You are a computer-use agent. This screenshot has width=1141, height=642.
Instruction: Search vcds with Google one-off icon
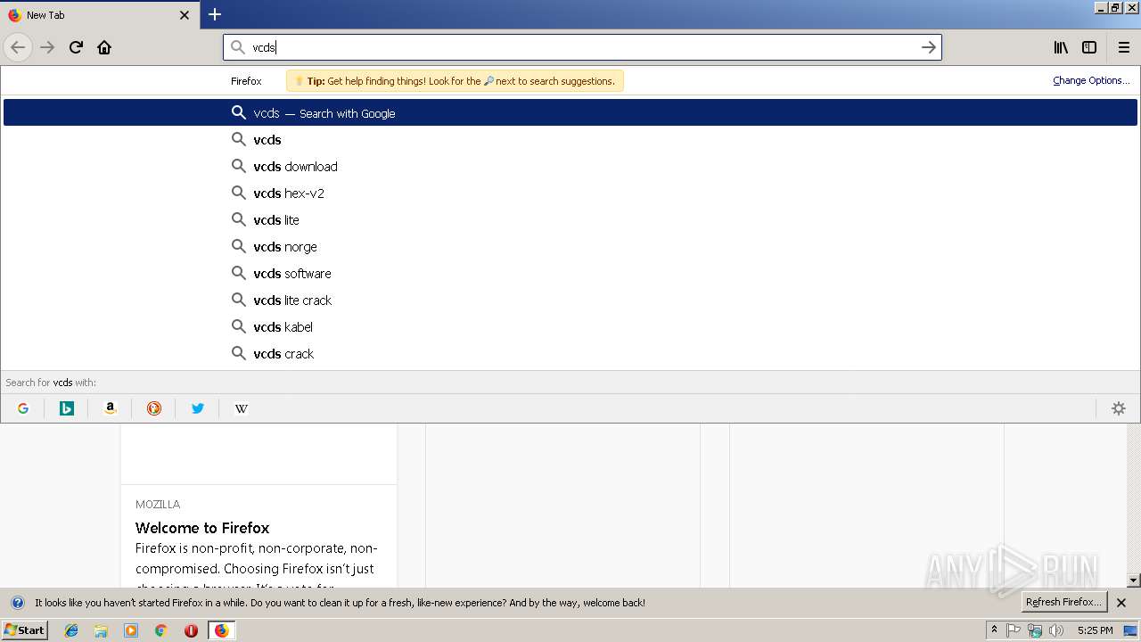(23, 408)
